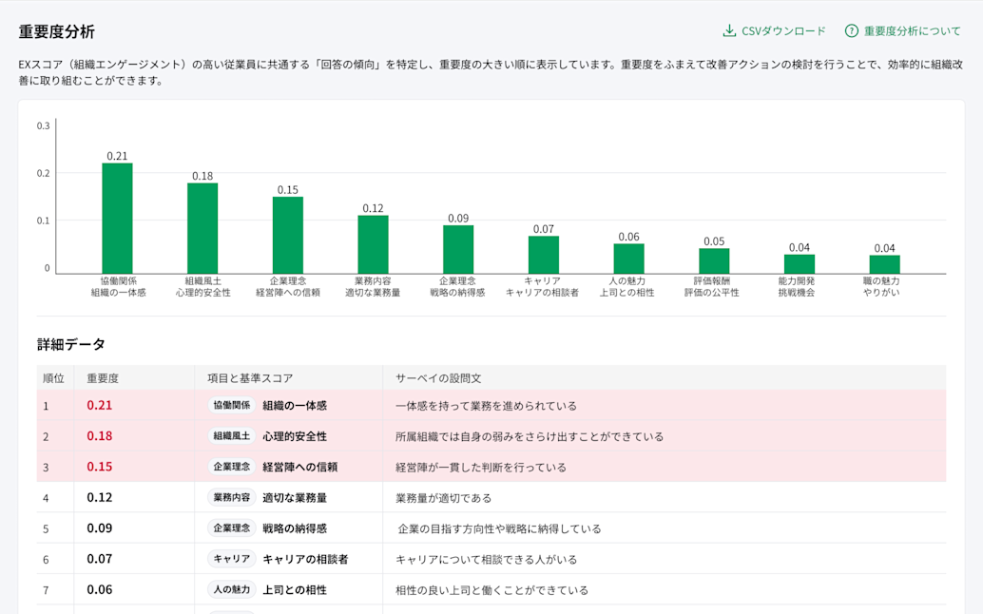The height and width of the screenshot is (614, 983).
Task: Click question キャリアについて相談できる人がいる
Action: 486,560
